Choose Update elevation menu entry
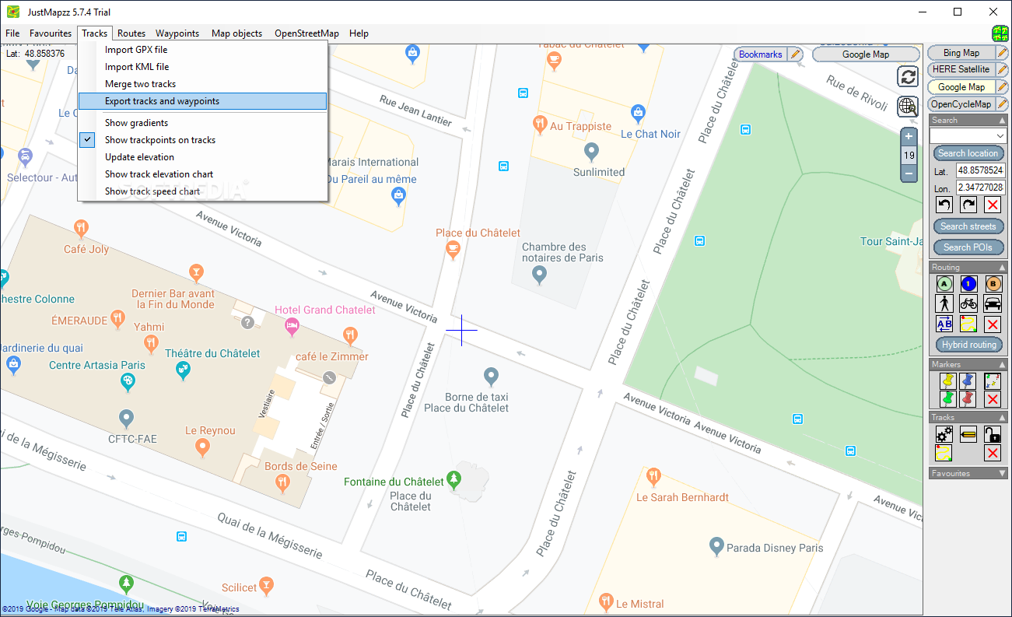This screenshot has height=617, width=1012. tap(139, 157)
